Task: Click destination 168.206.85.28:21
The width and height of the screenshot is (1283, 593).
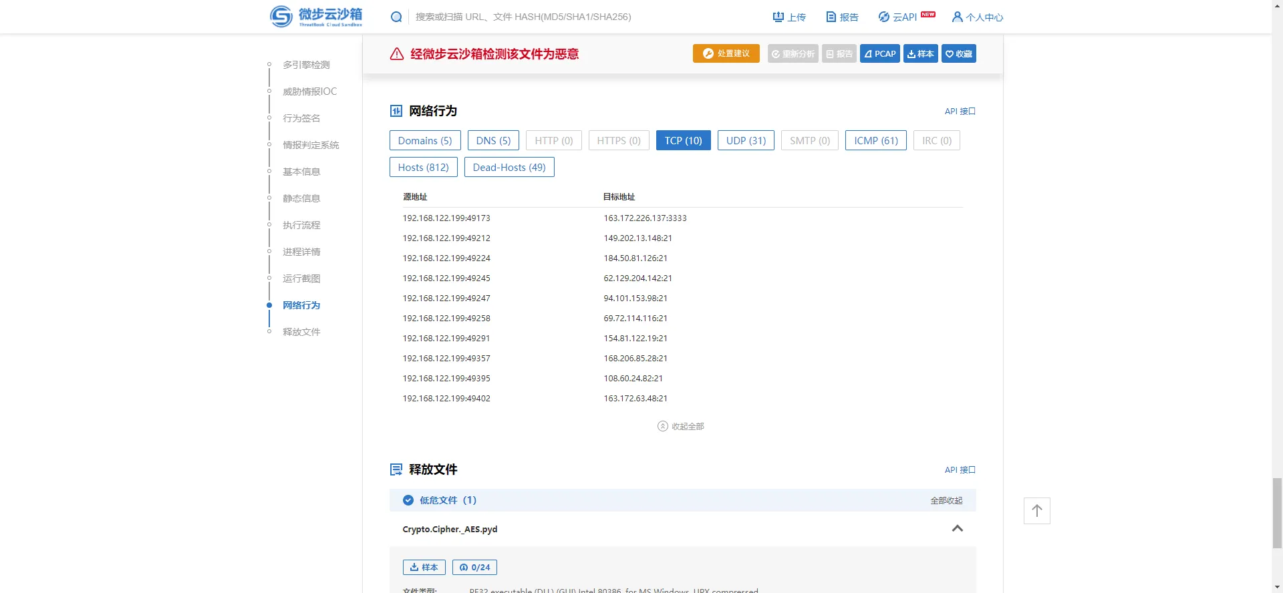Action: point(635,359)
